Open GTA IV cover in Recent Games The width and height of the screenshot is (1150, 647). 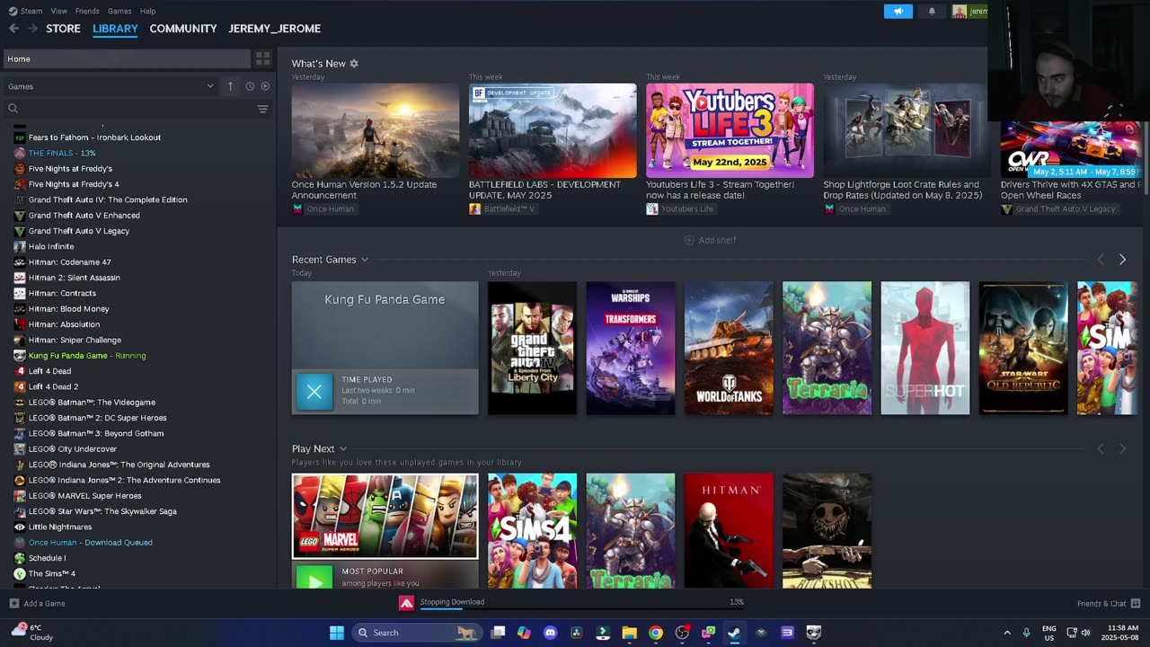[x=532, y=348]
